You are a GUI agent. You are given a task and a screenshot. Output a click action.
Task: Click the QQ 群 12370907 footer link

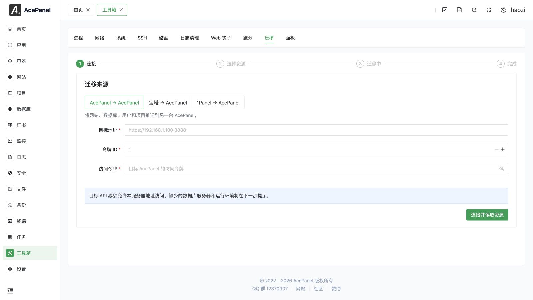coord(270,289)
